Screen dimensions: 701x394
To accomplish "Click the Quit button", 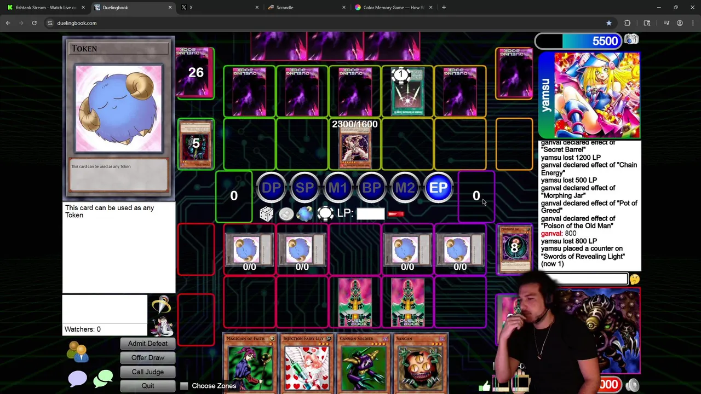I will pos(148,386).
